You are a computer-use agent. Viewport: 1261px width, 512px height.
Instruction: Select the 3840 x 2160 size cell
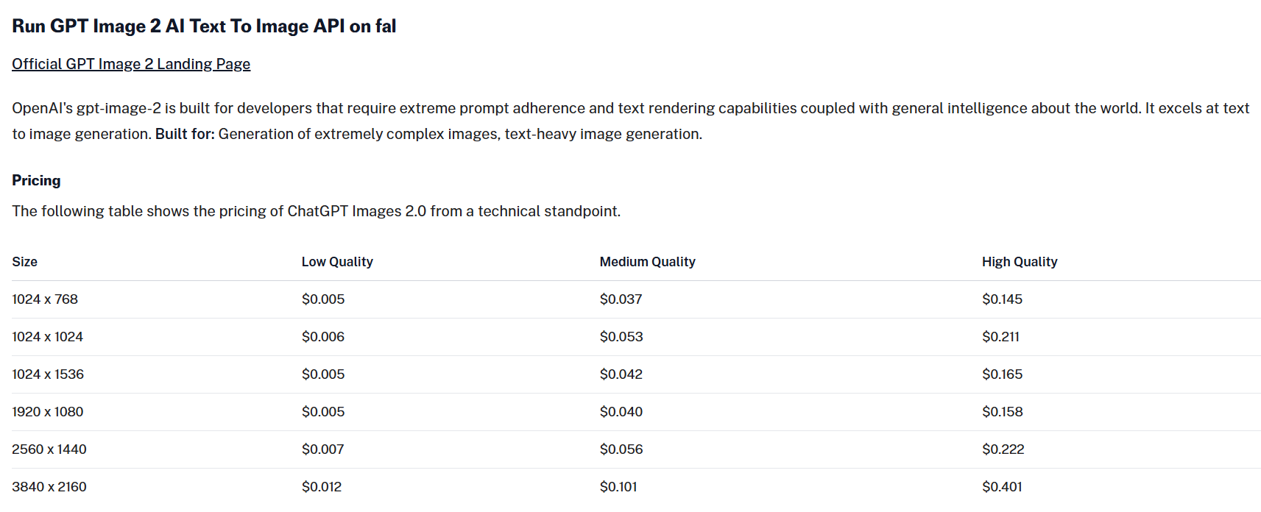tap(49, 487)
